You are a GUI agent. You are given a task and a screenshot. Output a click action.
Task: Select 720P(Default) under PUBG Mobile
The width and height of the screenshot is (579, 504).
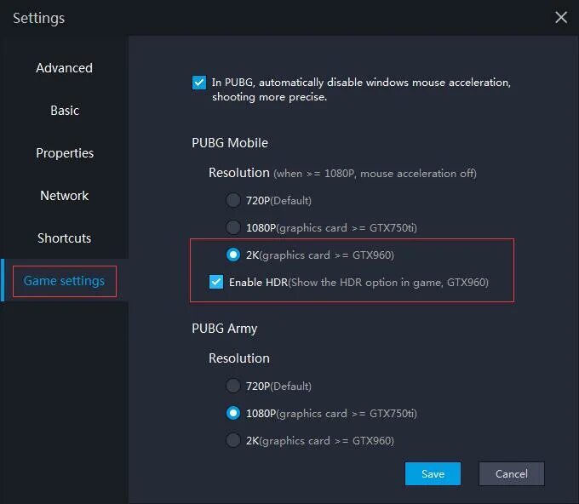(232, 200)
